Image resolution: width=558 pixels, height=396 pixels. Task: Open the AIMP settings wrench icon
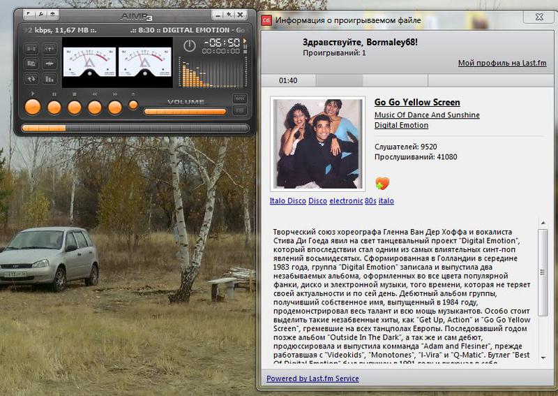pyautogui.click(x=40, y=14)
